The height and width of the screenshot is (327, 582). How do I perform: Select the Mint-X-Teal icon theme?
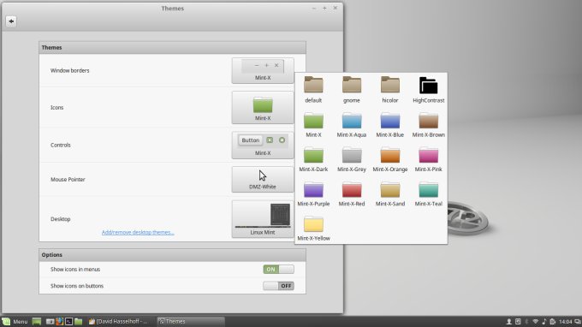428,193
